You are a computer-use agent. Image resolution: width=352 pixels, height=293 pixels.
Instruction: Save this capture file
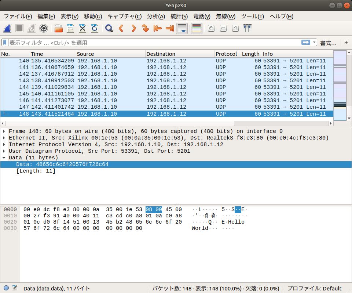(x=70, y=28)
